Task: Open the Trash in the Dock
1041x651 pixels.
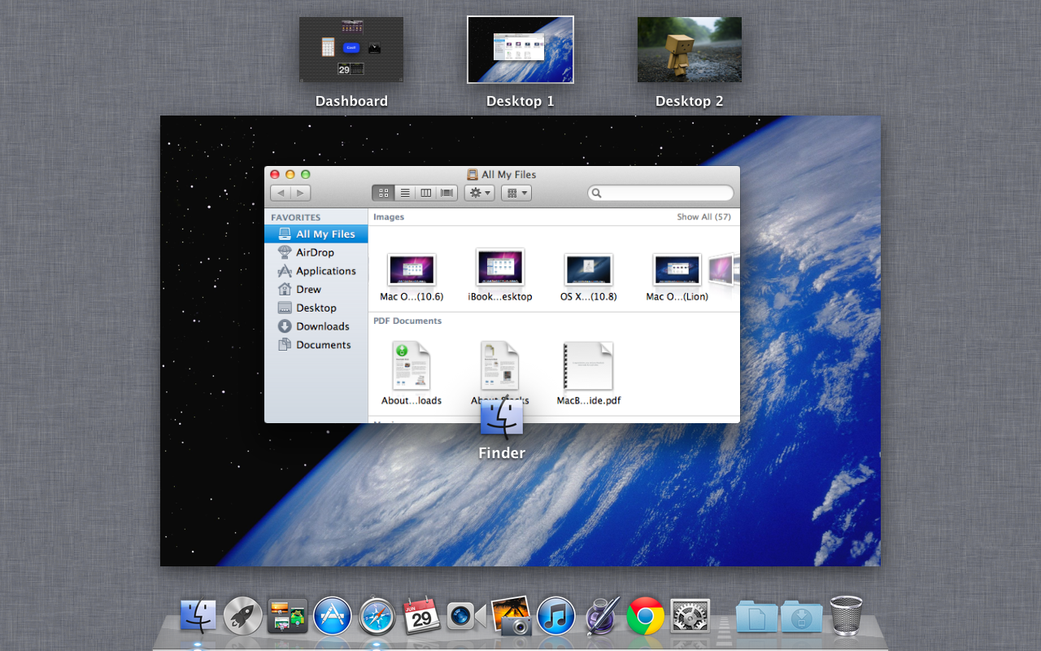Action: pyautogui.click(x=846, y=616)
